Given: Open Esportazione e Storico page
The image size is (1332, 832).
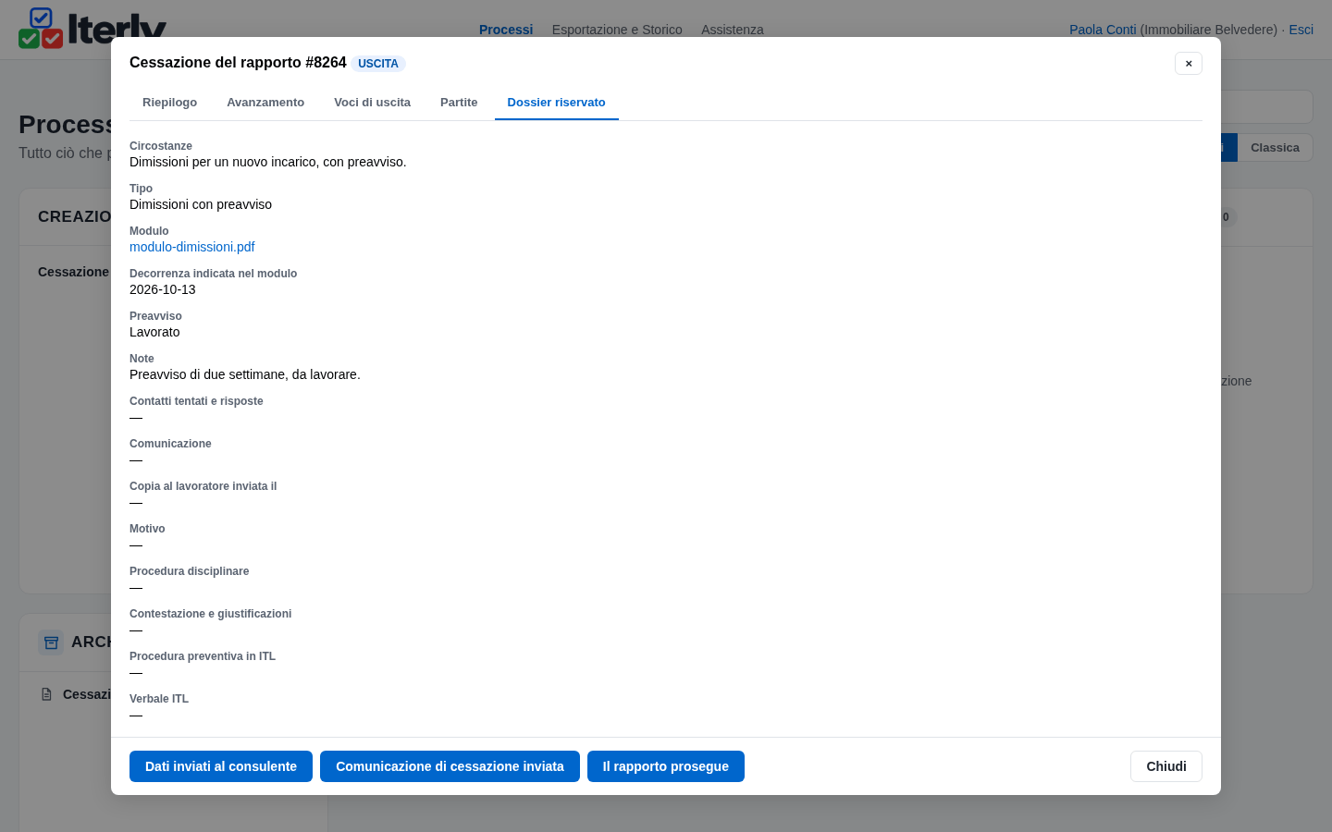Looking at the screenshot, I should point(617,30).
